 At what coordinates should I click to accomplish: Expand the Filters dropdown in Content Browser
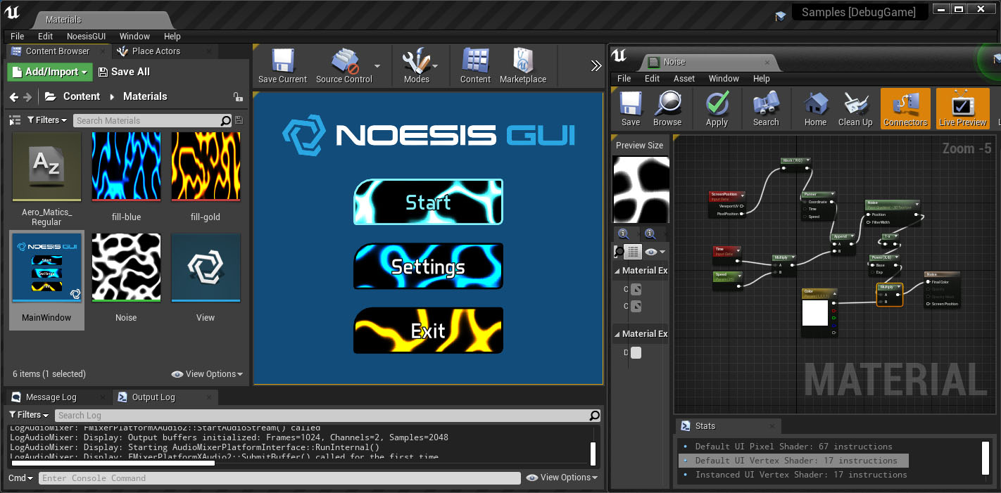point(47,120)
